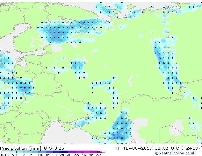Select the legend label '0.5'
The height and width of the screenshot is (156, 202).
(11, 155)
